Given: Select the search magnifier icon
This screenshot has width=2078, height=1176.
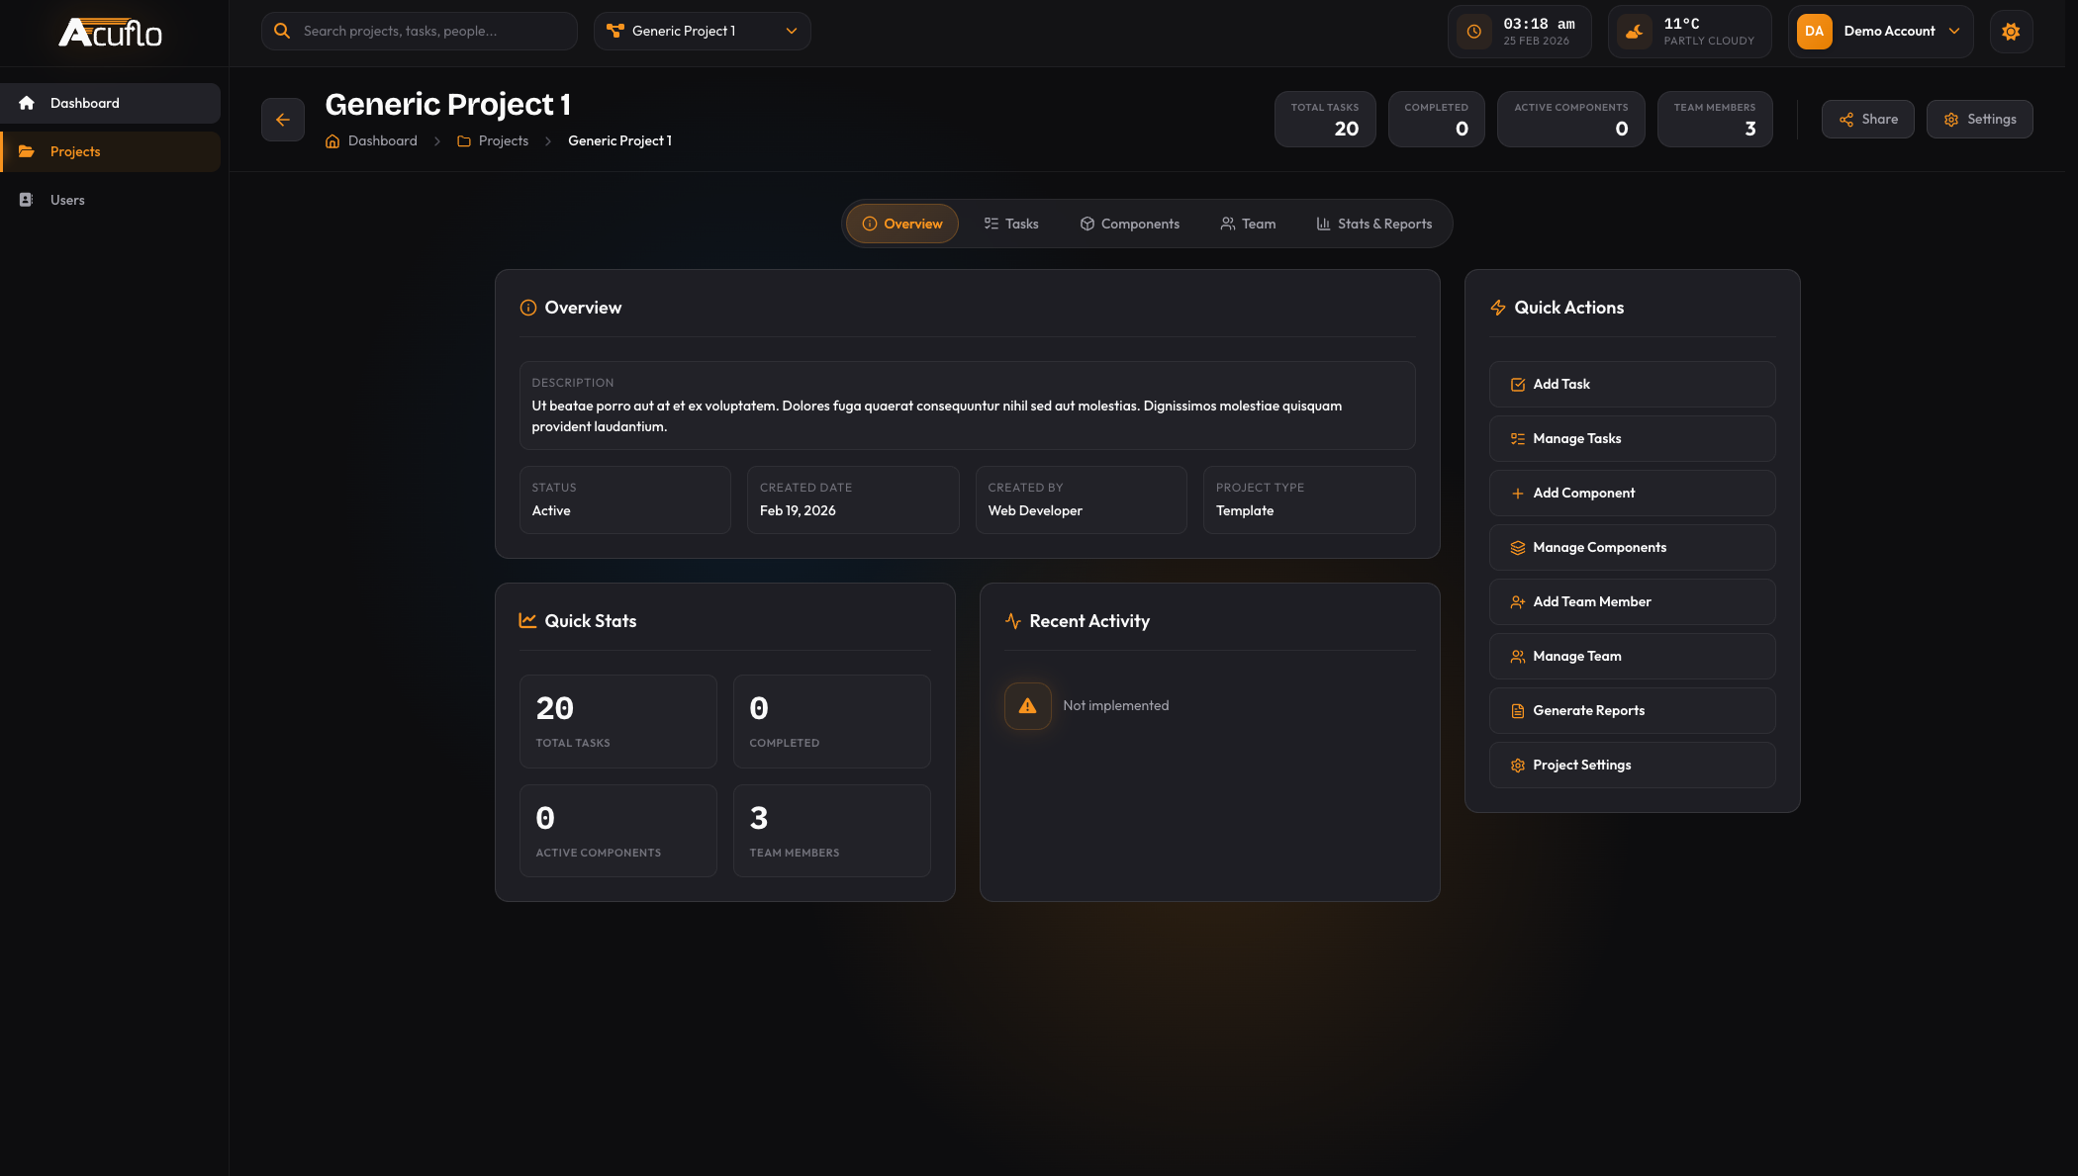Looking at the screenshot, I should point(282,31).
